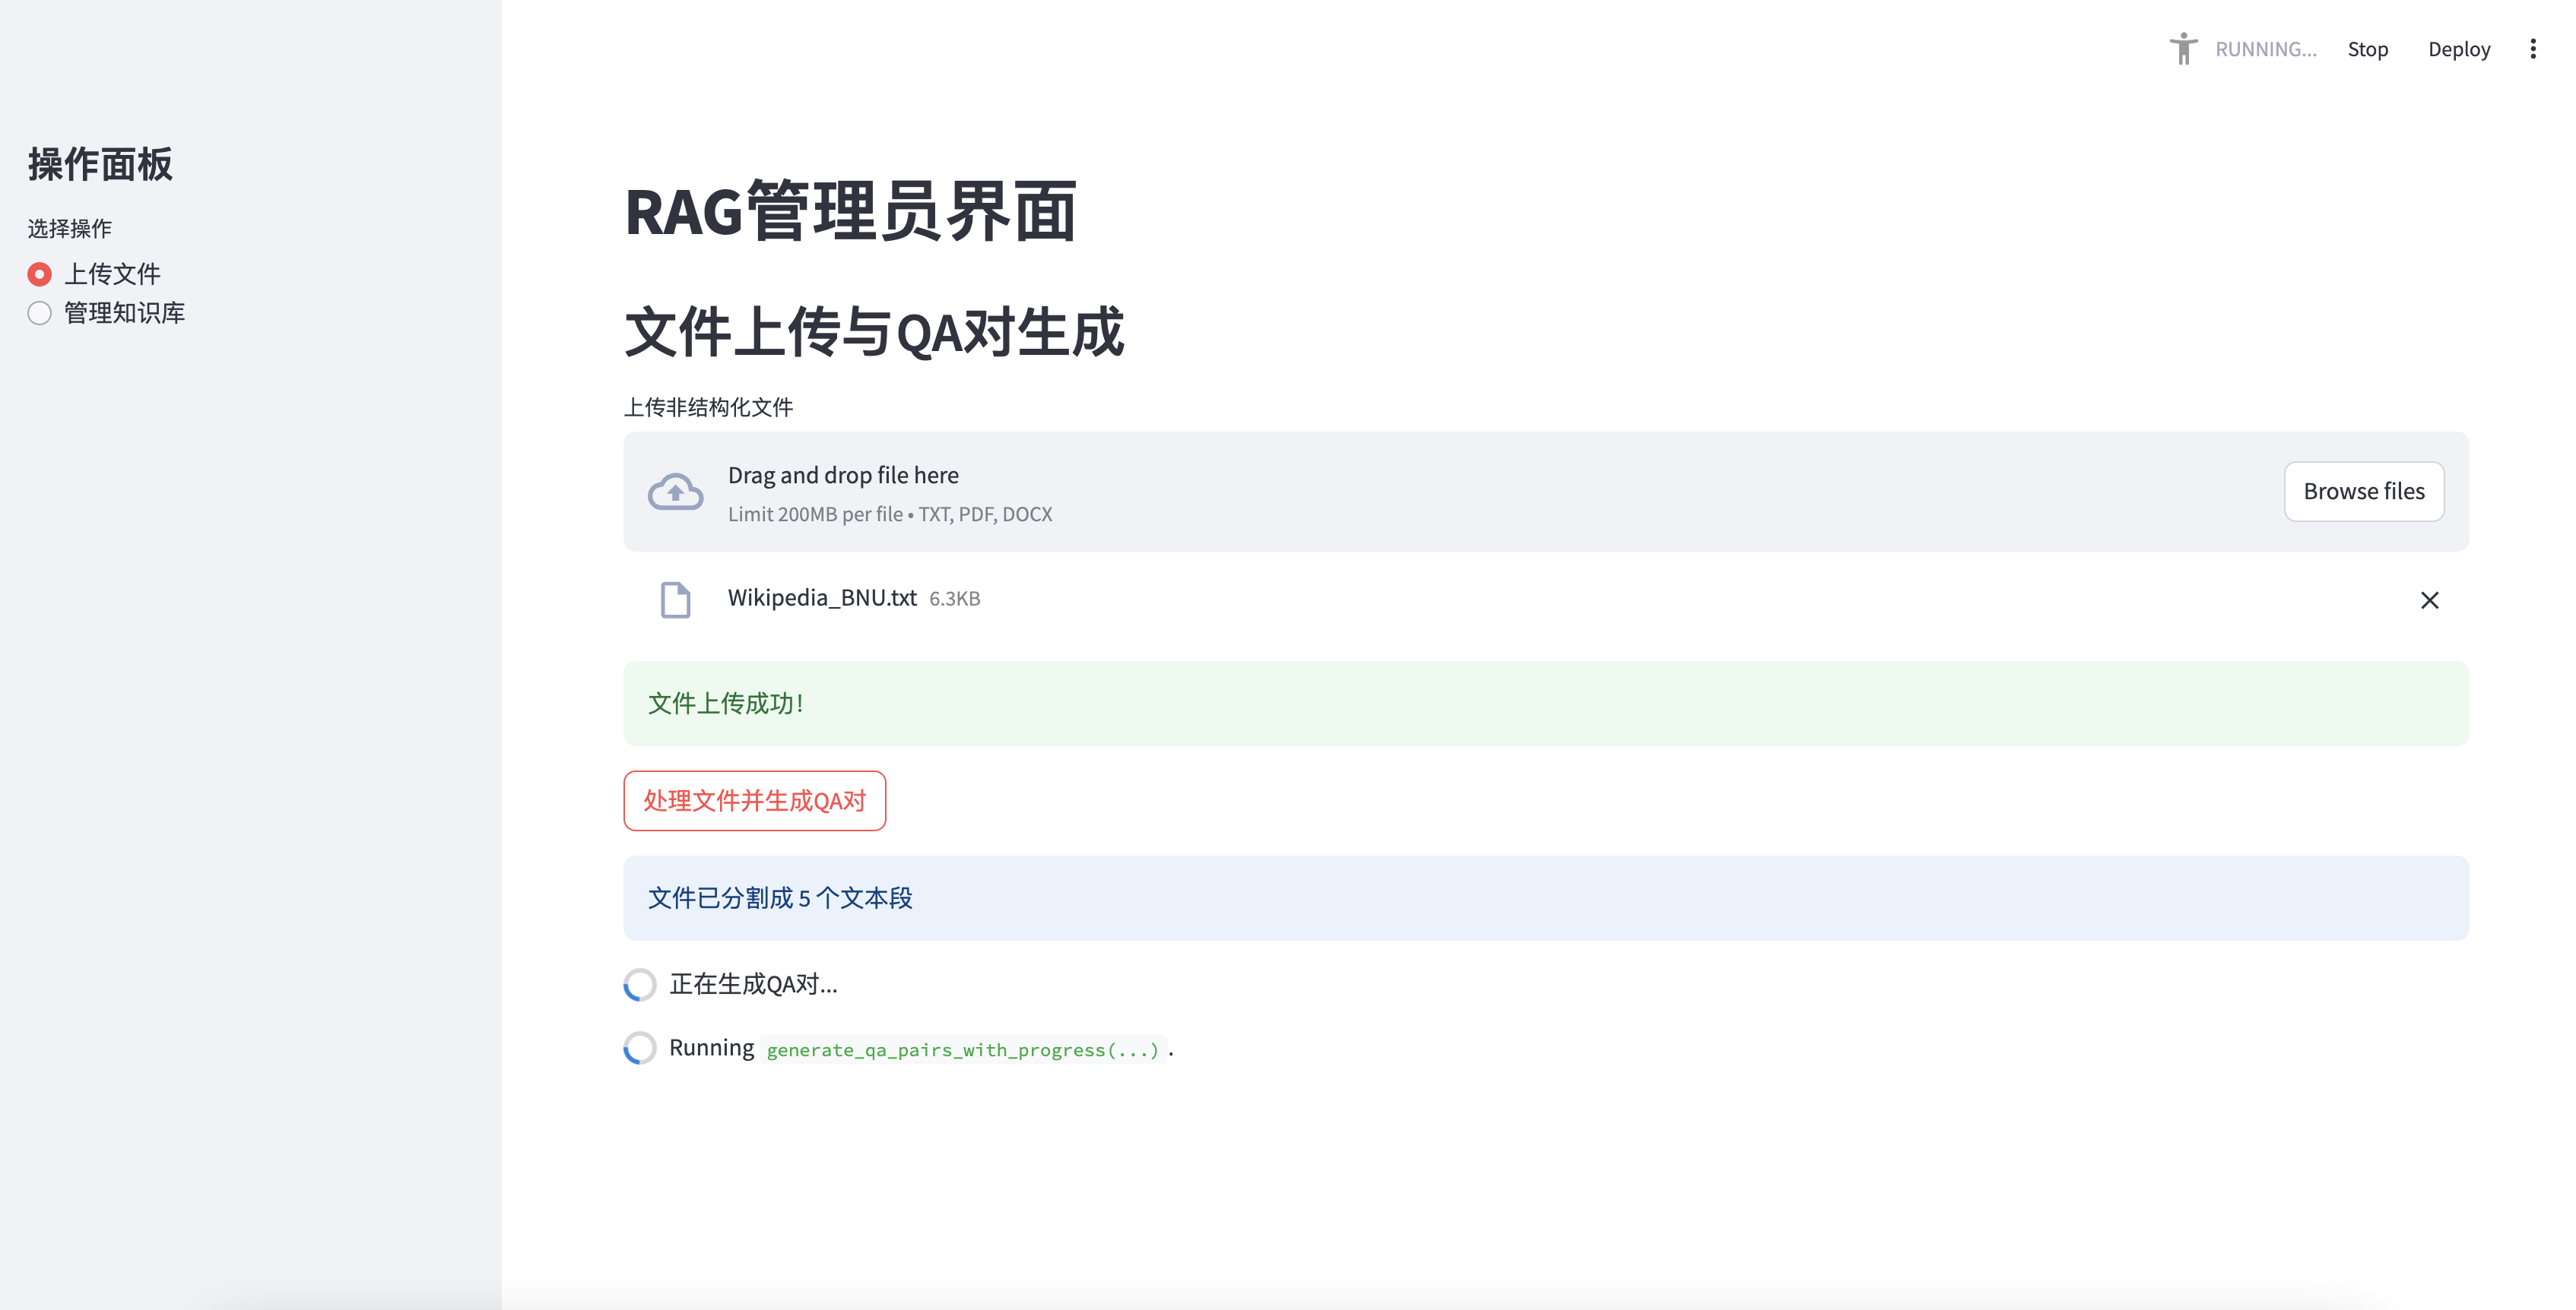Select the 管理知识库 radio option
The width and height of the screenshot is (2576, 1310).
(40, 313)
